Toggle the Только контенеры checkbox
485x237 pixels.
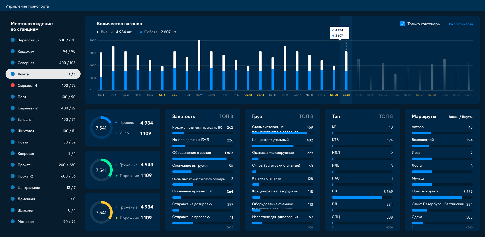[402, 24]
